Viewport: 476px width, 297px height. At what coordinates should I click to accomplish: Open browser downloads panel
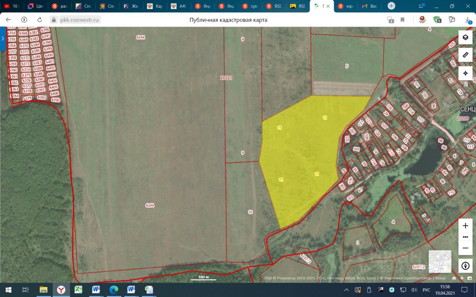pyautogui.click(x=468, y=20)
